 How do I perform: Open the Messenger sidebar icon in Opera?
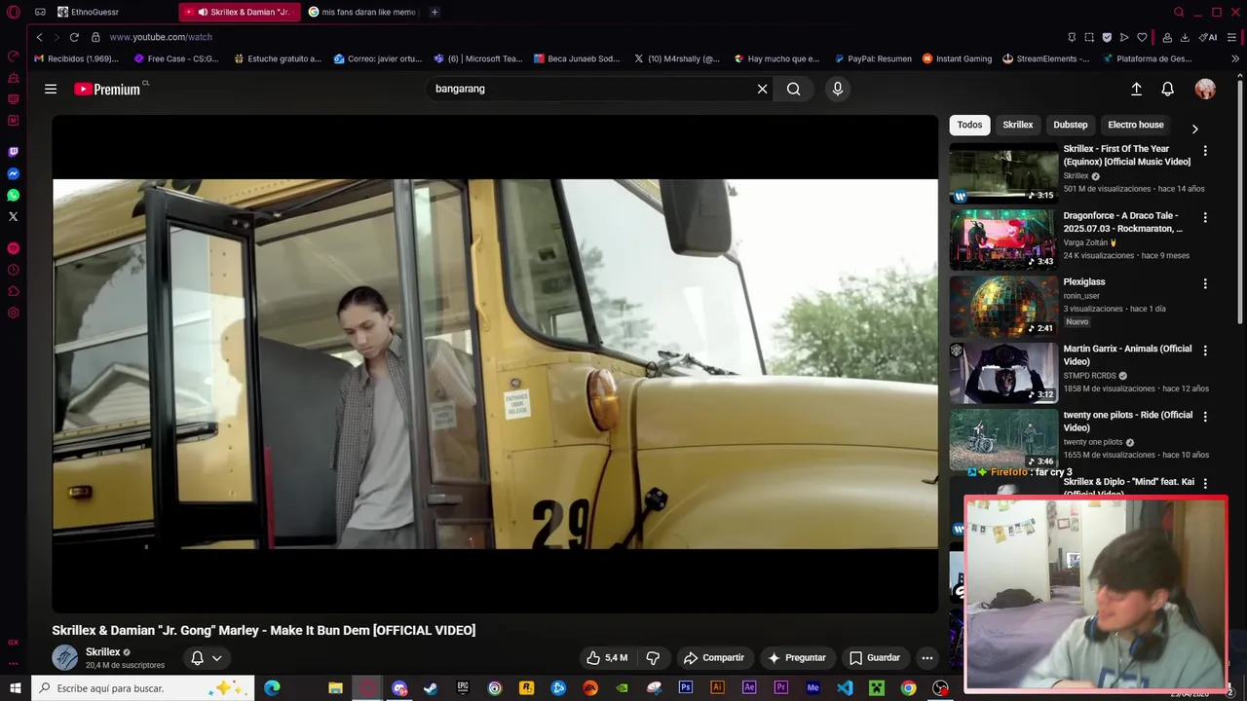click(x=13, y=173)
